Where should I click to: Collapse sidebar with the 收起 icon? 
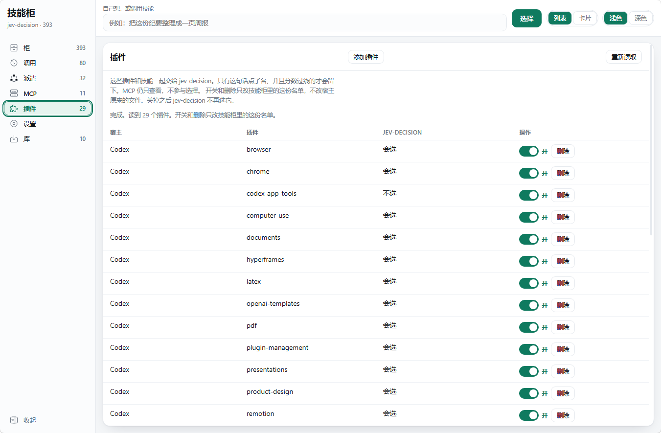pyautogui.click(x=14, y=420)
